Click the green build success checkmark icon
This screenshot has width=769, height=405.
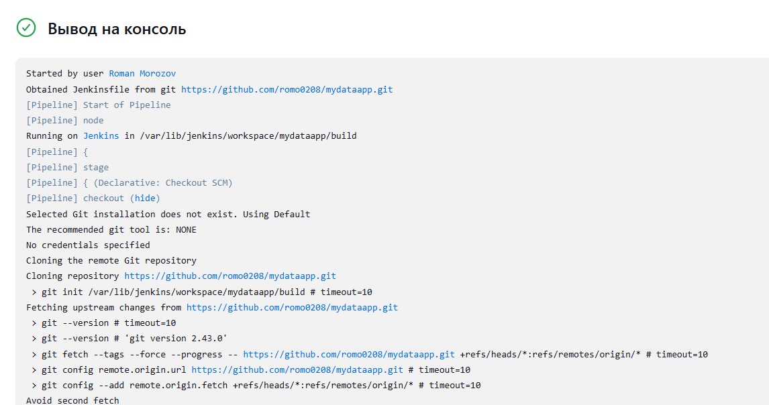pos(26,27)
